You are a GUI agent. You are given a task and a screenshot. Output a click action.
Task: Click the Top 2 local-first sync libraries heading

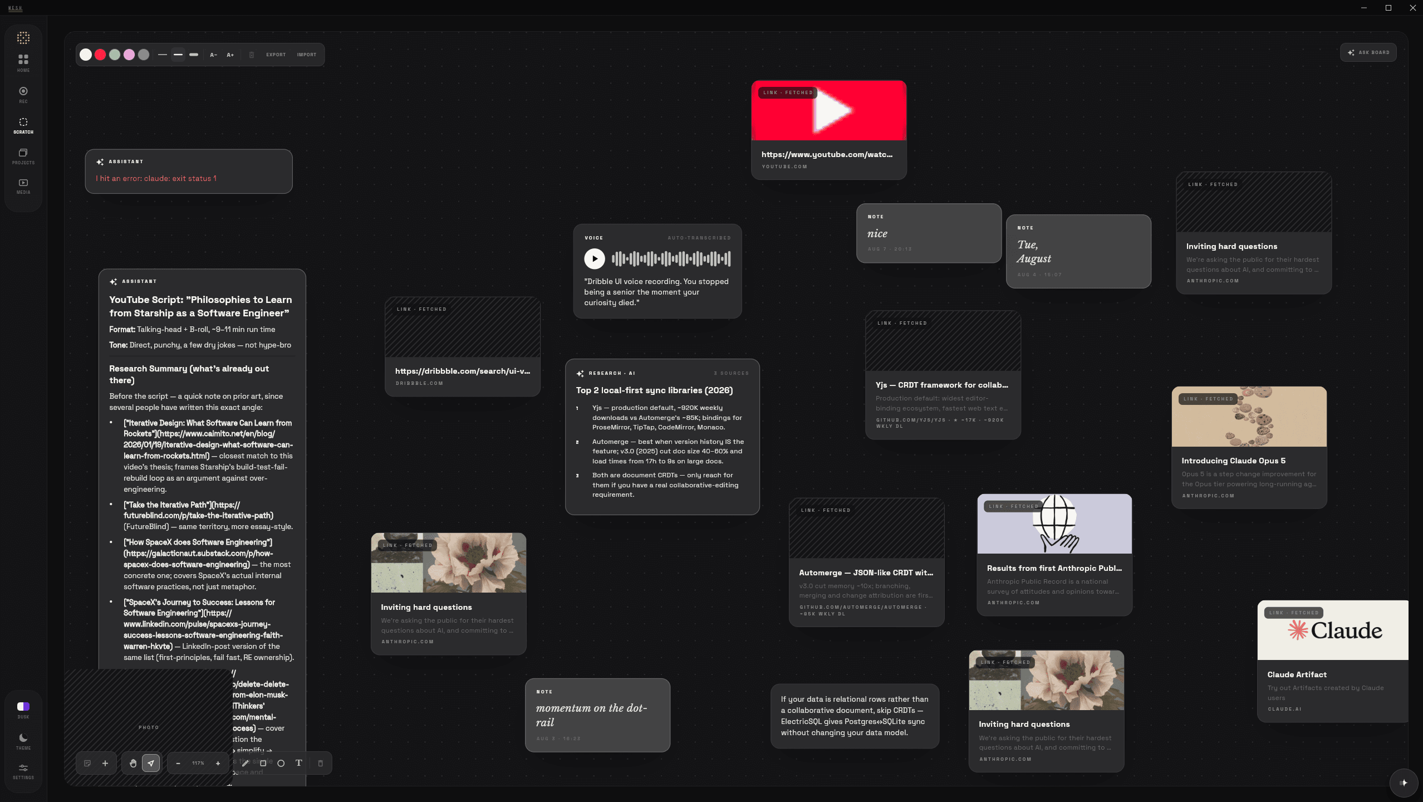(x=654, y=390)
